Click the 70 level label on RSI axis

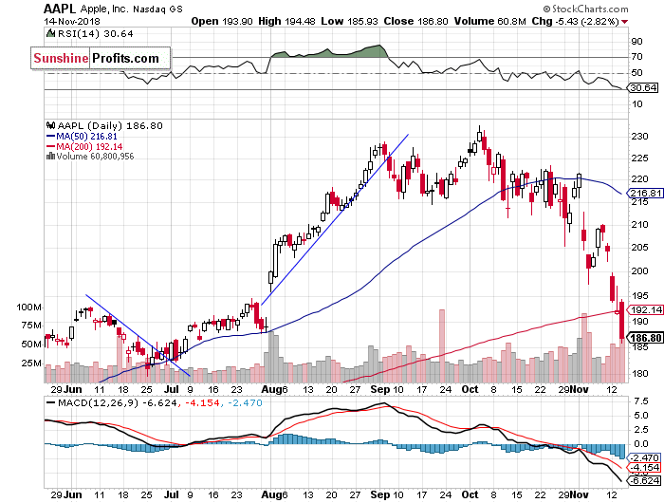(x=636, y=57)
